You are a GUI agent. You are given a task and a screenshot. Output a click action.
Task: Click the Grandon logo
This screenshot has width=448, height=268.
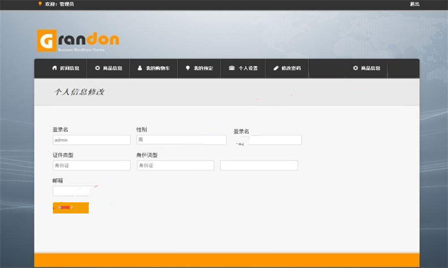[78, 39]
